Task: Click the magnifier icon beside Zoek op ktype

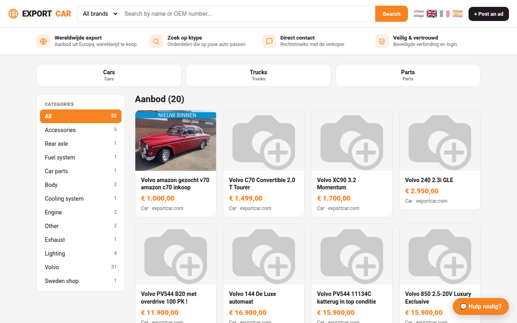Action: point(156,41)
